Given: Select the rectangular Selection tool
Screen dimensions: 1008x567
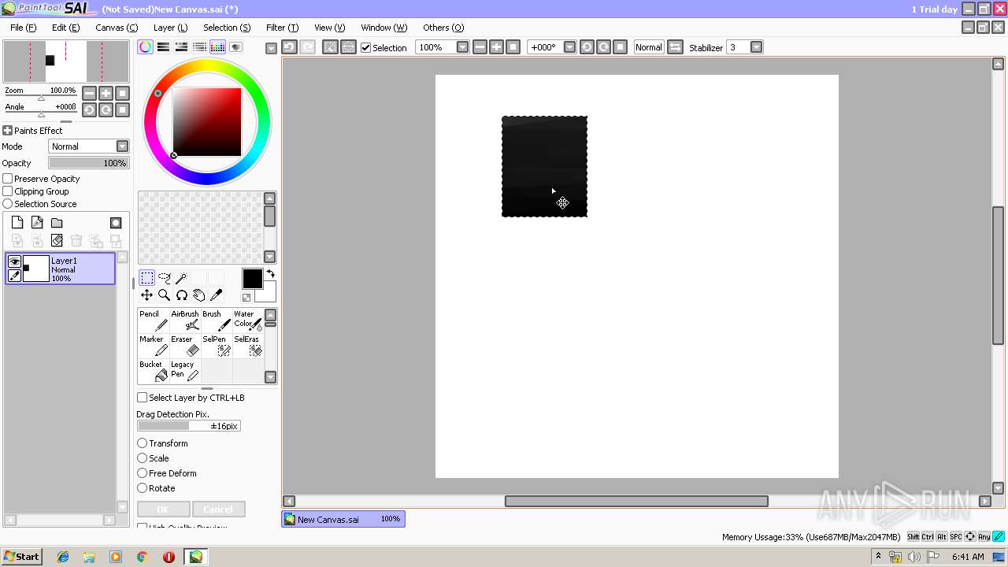Looking at the screenshot, I should (x=147, y=278).
